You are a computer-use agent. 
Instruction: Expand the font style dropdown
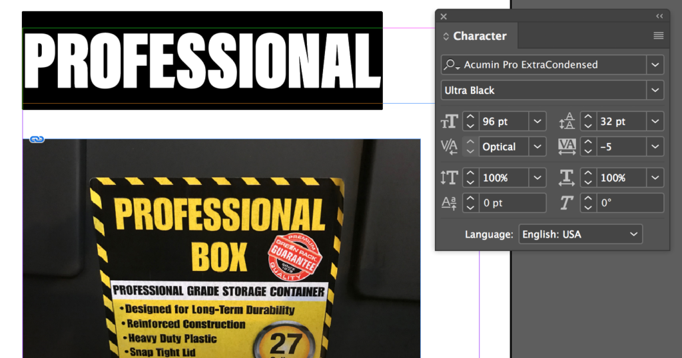(655, 90)
